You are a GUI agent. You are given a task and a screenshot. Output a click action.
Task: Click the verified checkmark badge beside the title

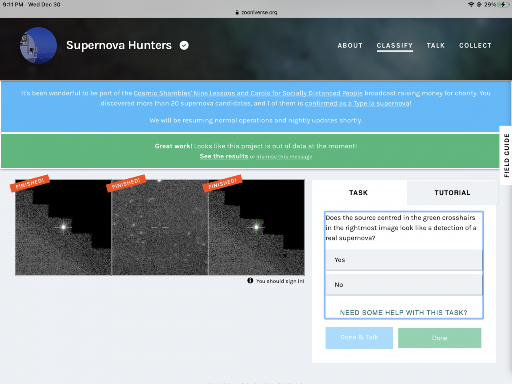[x=184, y=45]
